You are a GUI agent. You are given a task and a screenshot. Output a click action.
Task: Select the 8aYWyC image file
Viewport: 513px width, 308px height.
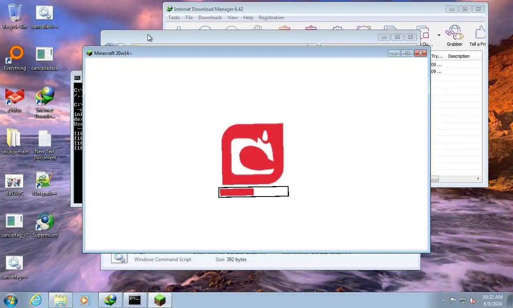pyautogui.click(x=15, y=184)
